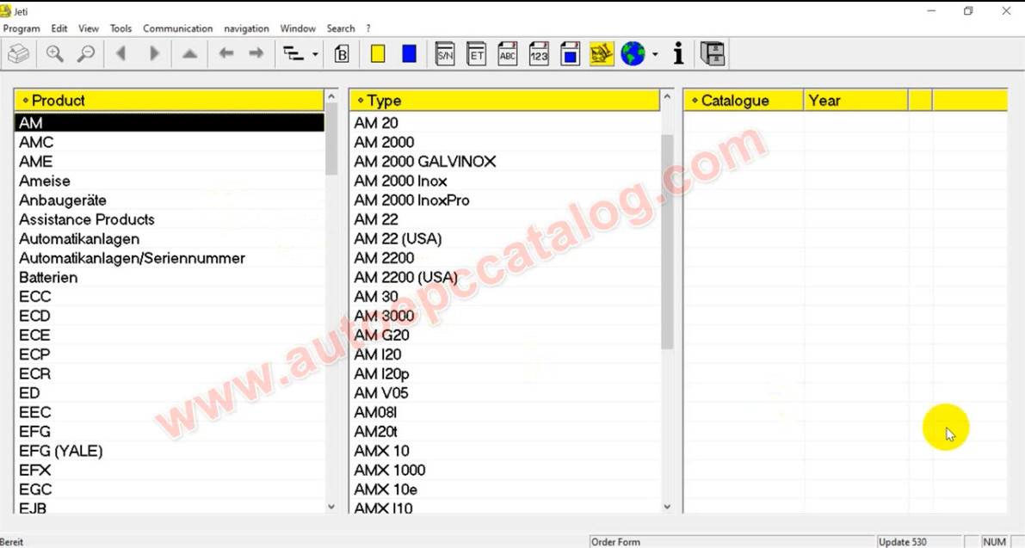
Task: Navigate forward with the right arrow icon
Action: (256, 53)
